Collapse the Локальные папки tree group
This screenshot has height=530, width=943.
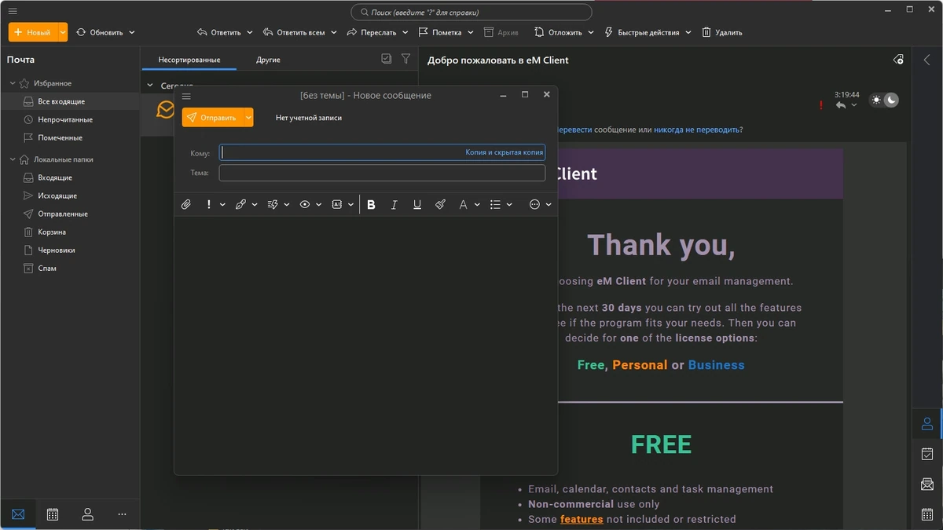click(13, 159)
